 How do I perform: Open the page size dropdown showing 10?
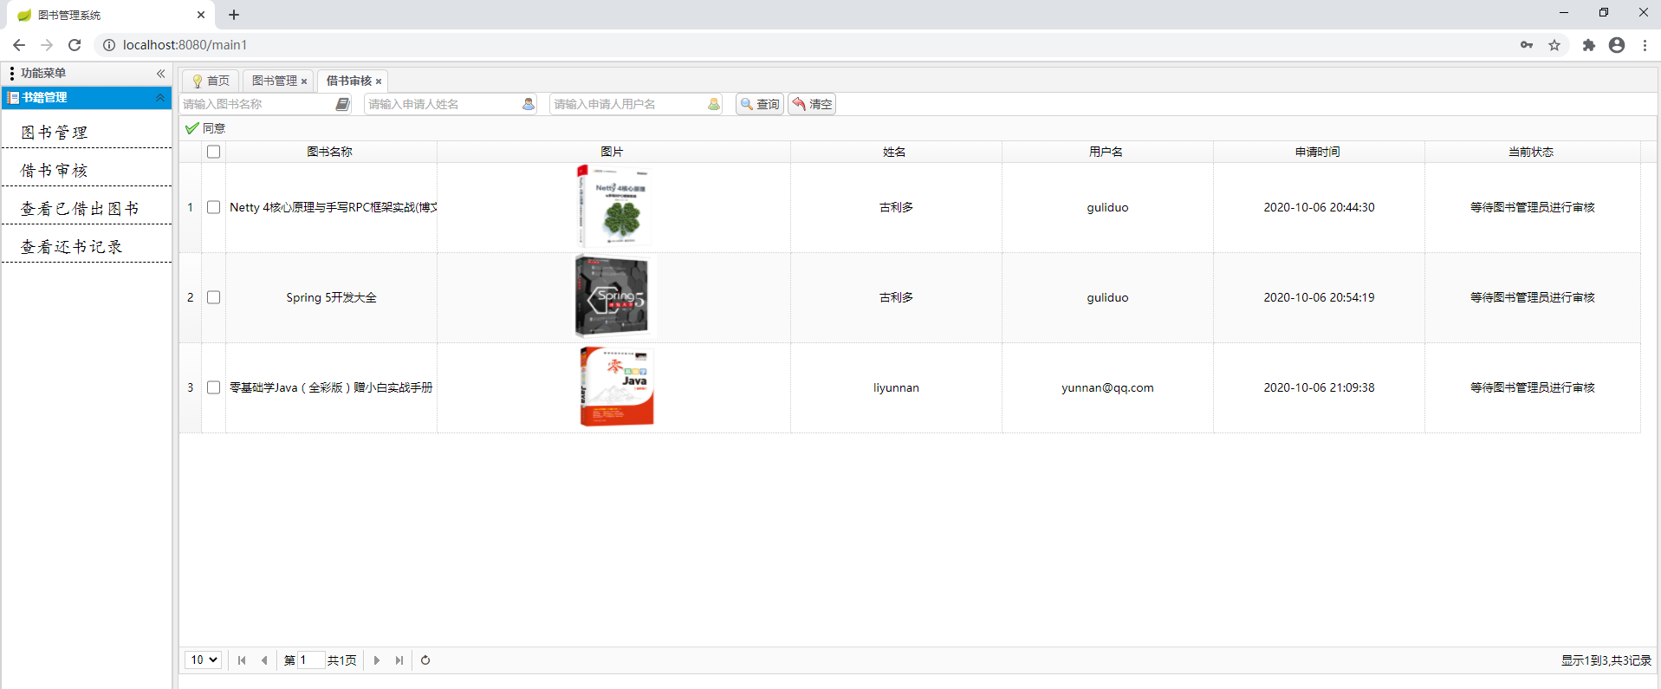204,660
